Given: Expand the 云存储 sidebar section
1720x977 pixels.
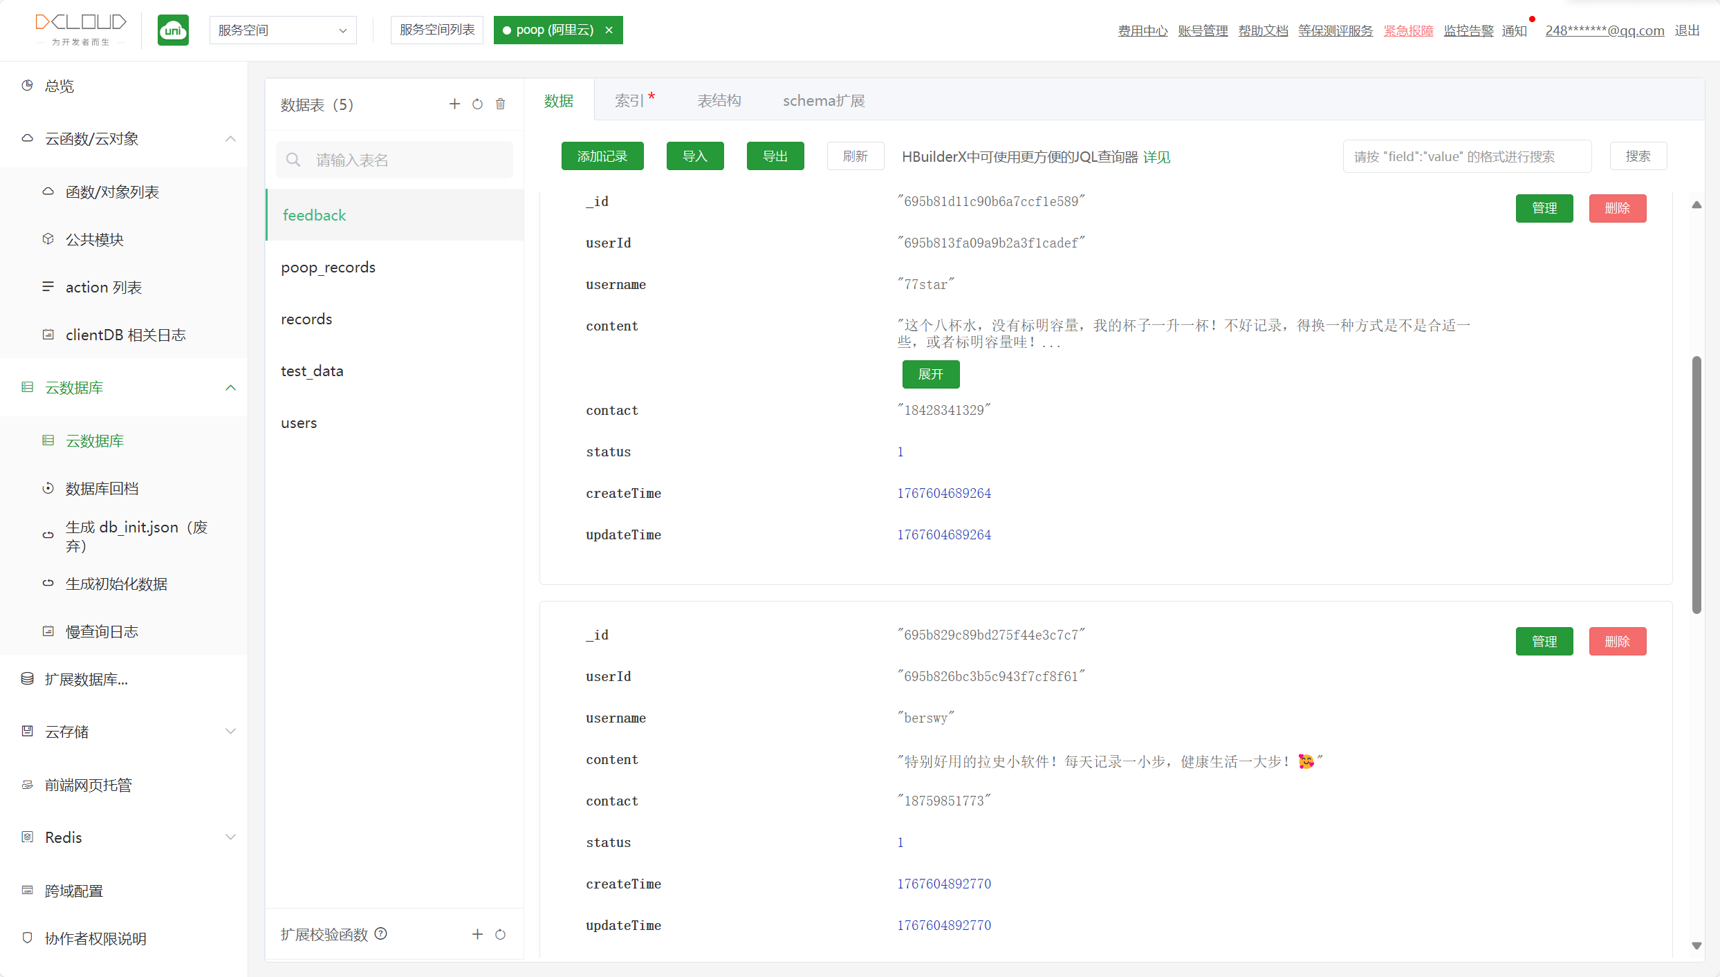Looking at the screenshot, I should 230,732.
